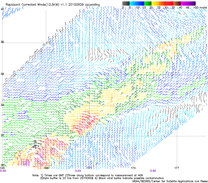Click the '40' latitude axis label
This screenshot has width=208, height=183.
(2, 9)
